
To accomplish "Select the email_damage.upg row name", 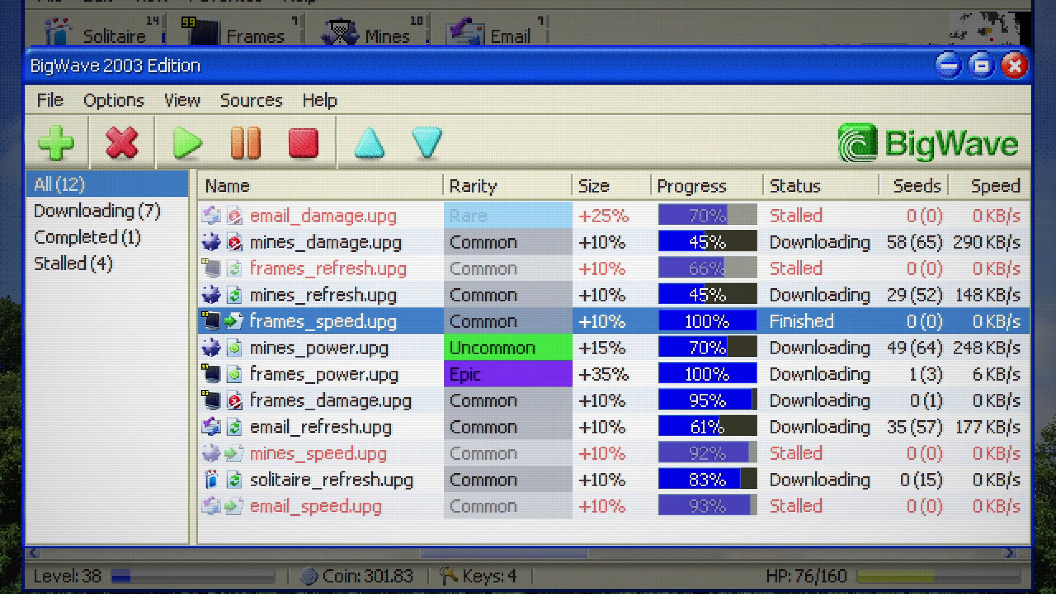I will (323, 216).
